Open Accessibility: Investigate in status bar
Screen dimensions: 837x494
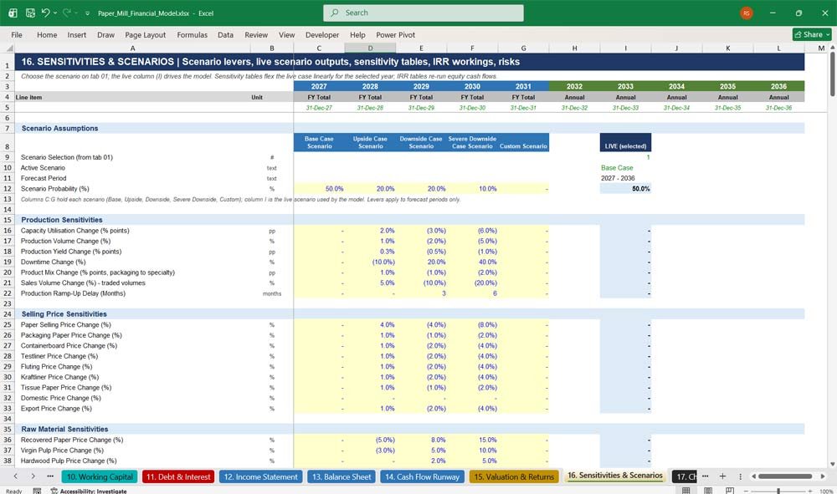[89, 491]
